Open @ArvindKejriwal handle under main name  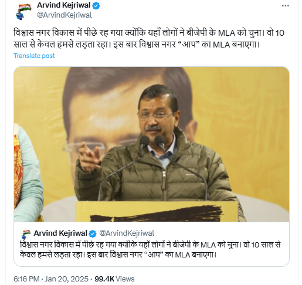click(x=65, y=15)
